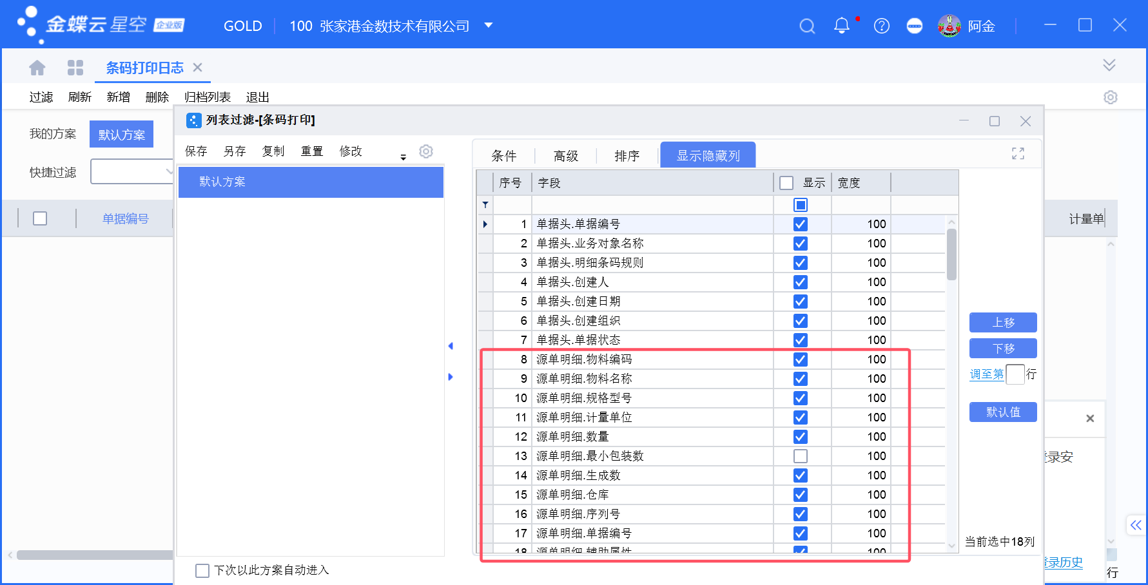The height and width of the screenshot is (585, 1148).
Task: Uncheck display for 单据头.单据编号
Action: click(801, 224)
